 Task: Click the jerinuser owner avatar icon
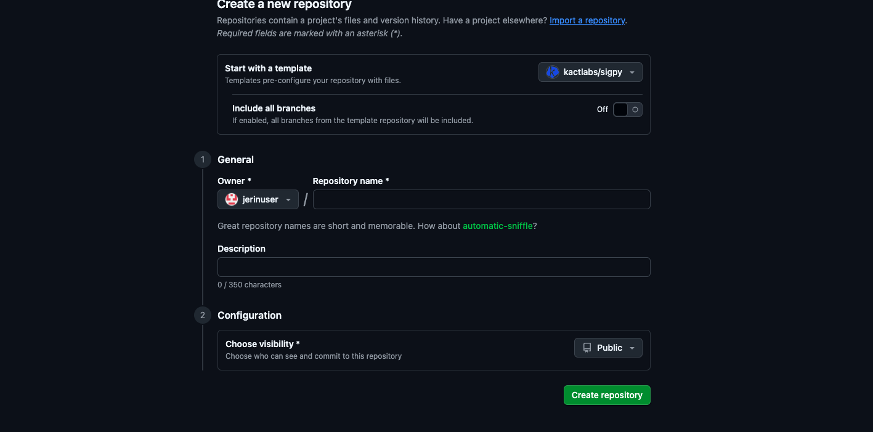tap(232, 199)
